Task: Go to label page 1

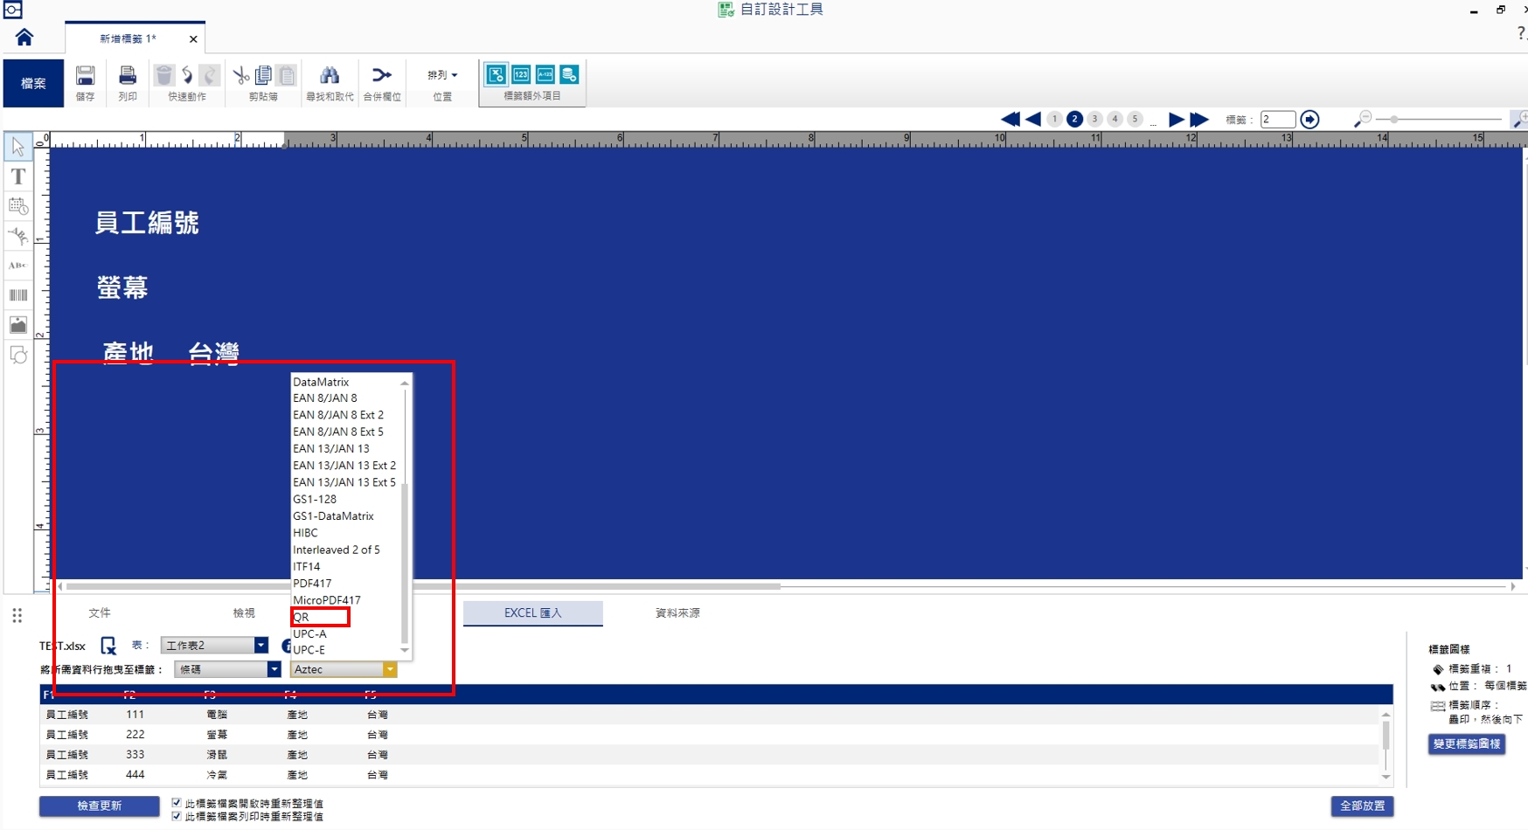Action: click(x=1055, y=119)
